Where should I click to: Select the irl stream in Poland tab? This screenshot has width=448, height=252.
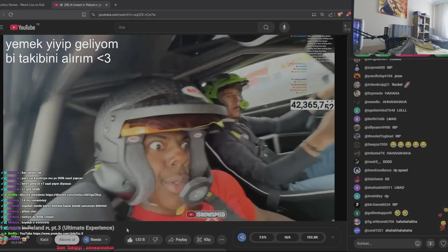80,5
